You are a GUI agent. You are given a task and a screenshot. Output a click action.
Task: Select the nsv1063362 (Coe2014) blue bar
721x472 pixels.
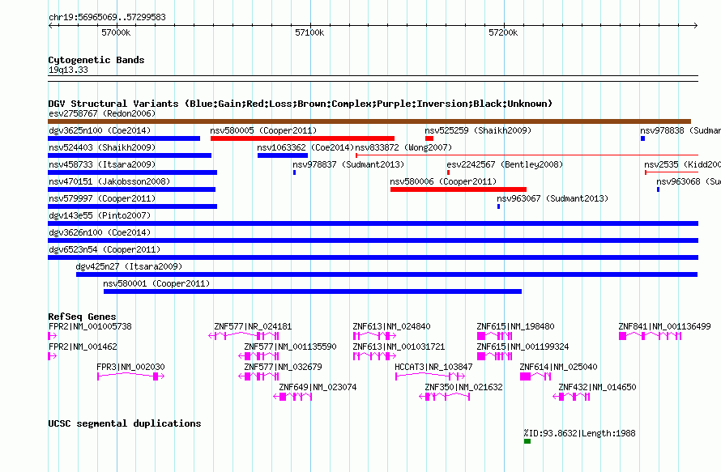(x=283, y=155)
